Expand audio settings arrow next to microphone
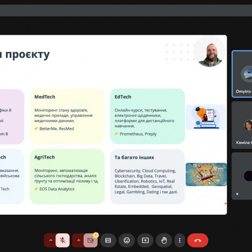 50,240
